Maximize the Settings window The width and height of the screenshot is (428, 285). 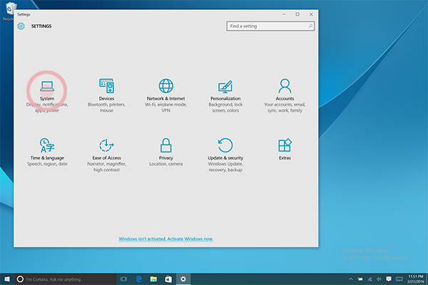point(297,14)
